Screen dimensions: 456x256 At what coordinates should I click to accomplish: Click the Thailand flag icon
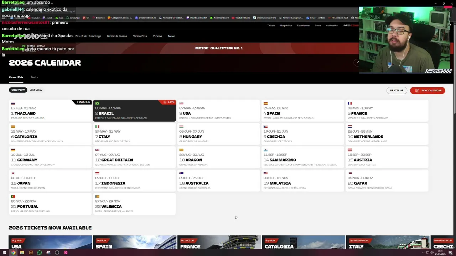tap(13, 103)
